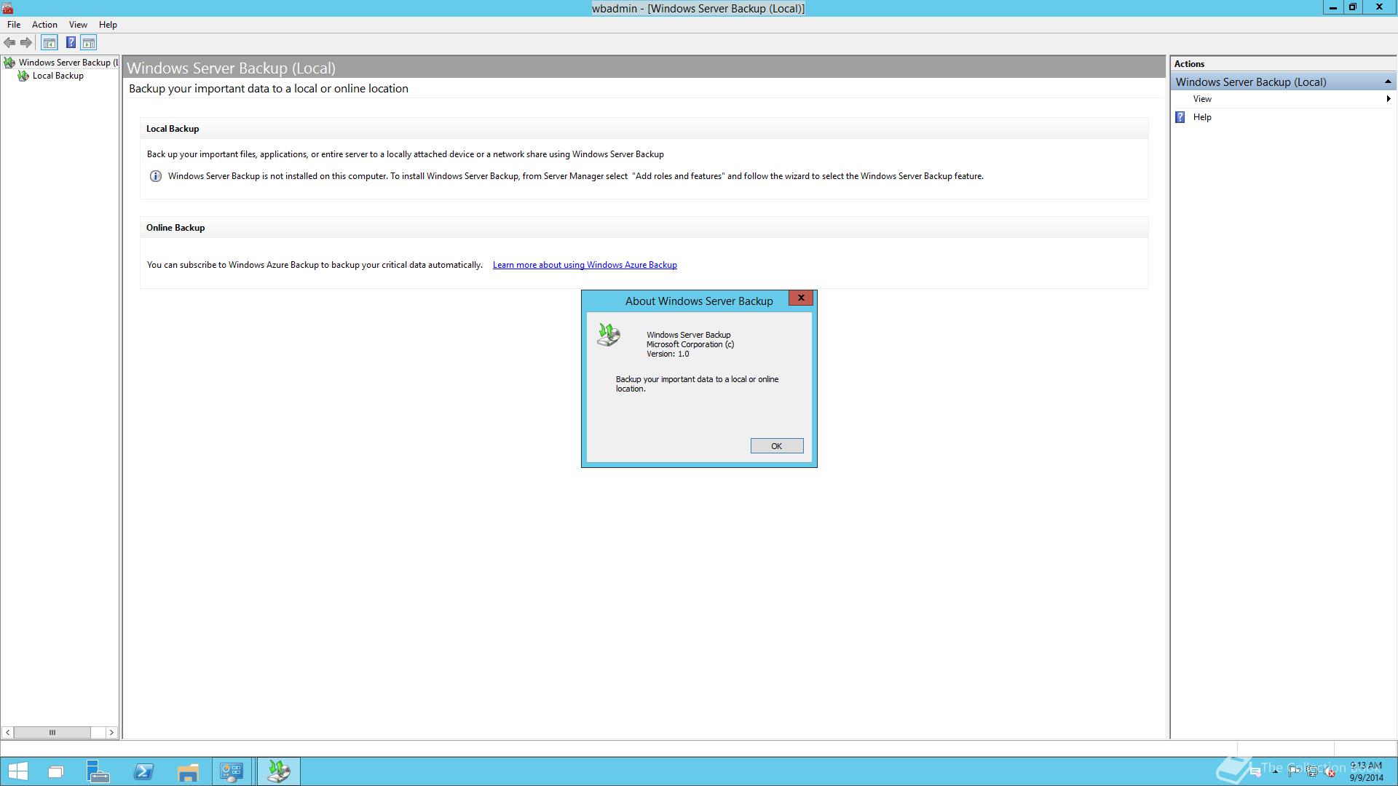Screen dimensions: 1398x786
Task: Click the Windows Server Backup icon in About dialog
Action: point(609,335)
